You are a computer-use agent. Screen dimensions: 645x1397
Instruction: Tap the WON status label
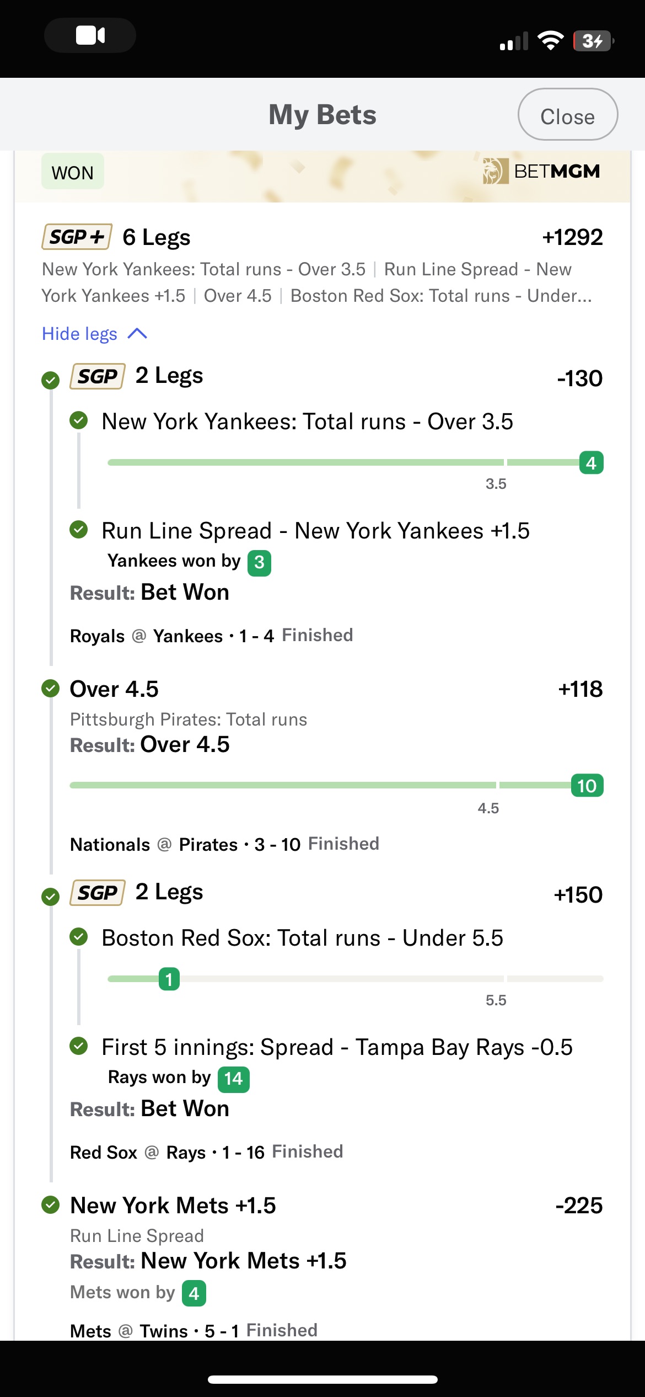point(73,173)
